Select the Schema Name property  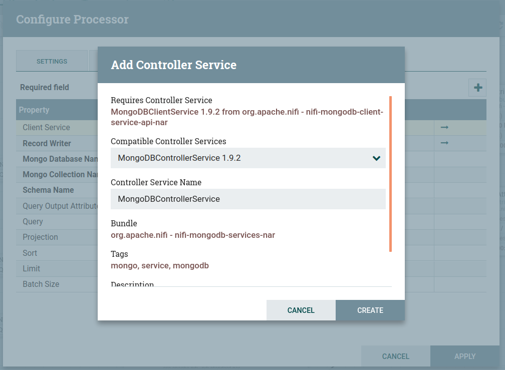48,190
